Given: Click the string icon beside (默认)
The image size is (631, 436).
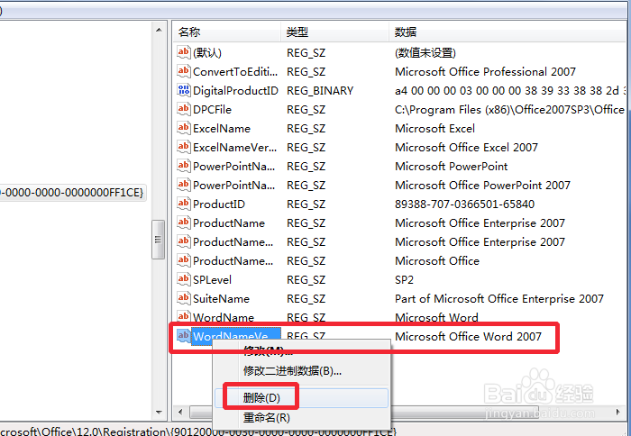Looking at the screenshot, I should [x=184, y=52].
